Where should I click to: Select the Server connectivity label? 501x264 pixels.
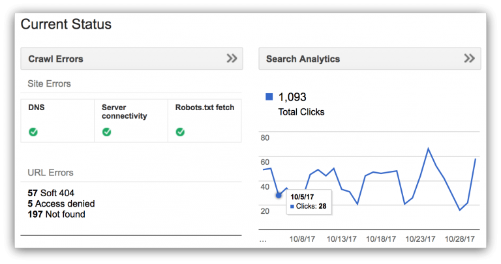pos(124,111)
